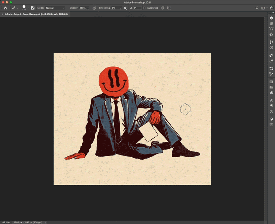Open the Swatches panel icon
Screen dimensions: 275x224
[271, 87]
